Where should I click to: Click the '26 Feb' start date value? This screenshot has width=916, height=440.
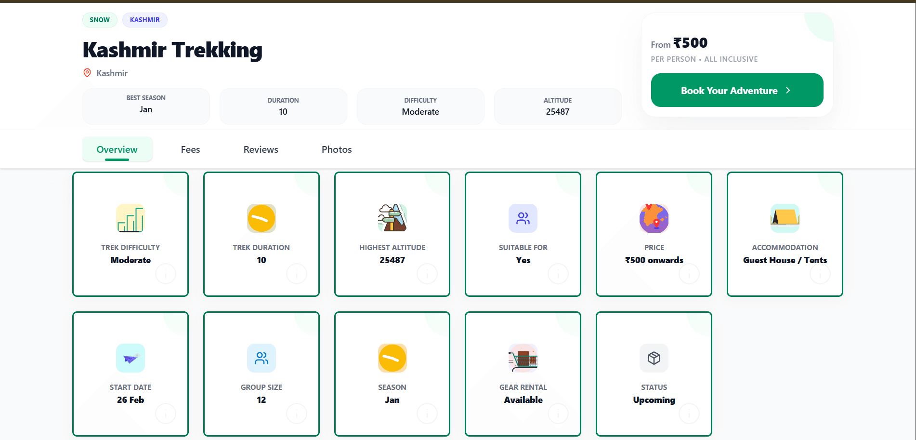tap(131, 400)
